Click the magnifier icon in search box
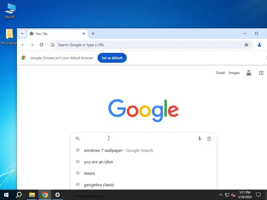 pyautogui.click(x=77, y=139)
